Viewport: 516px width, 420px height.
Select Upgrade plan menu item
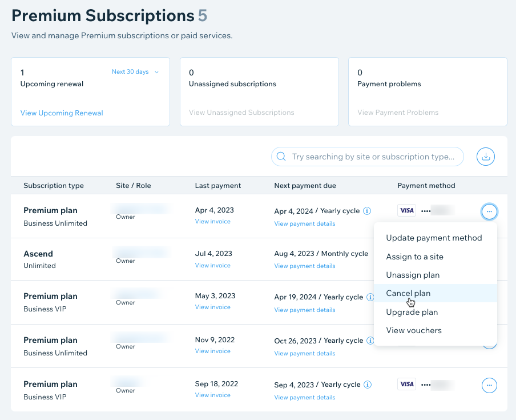(x=412, y=312)
